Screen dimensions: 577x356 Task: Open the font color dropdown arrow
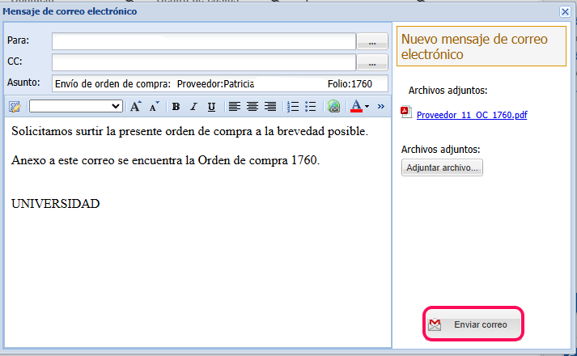(x=367, y=107)
